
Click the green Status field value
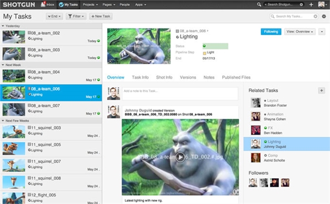click(215, 46)
